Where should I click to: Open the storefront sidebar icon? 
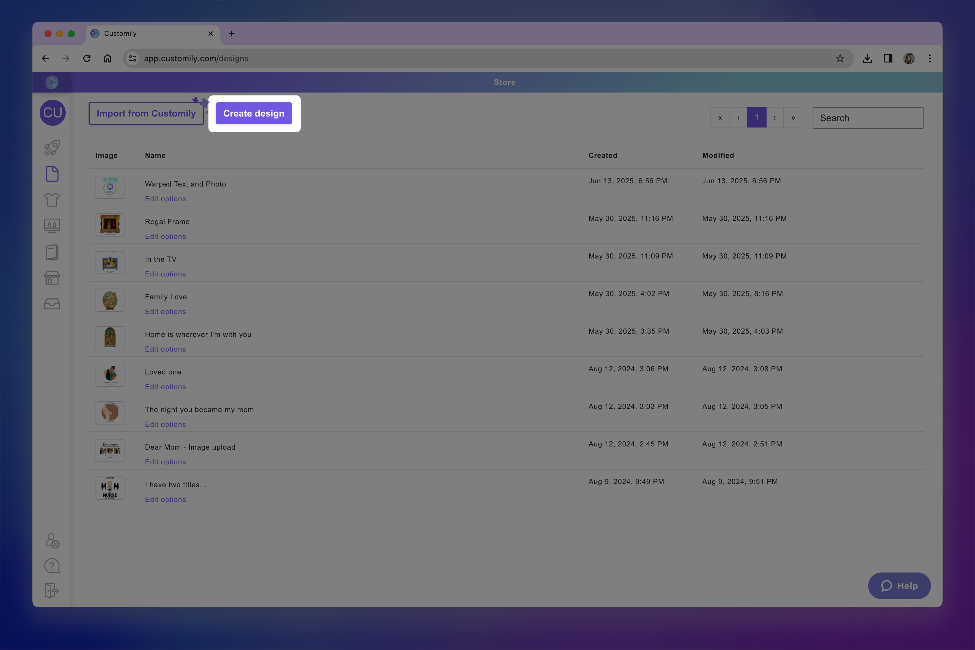coord(52,278)
